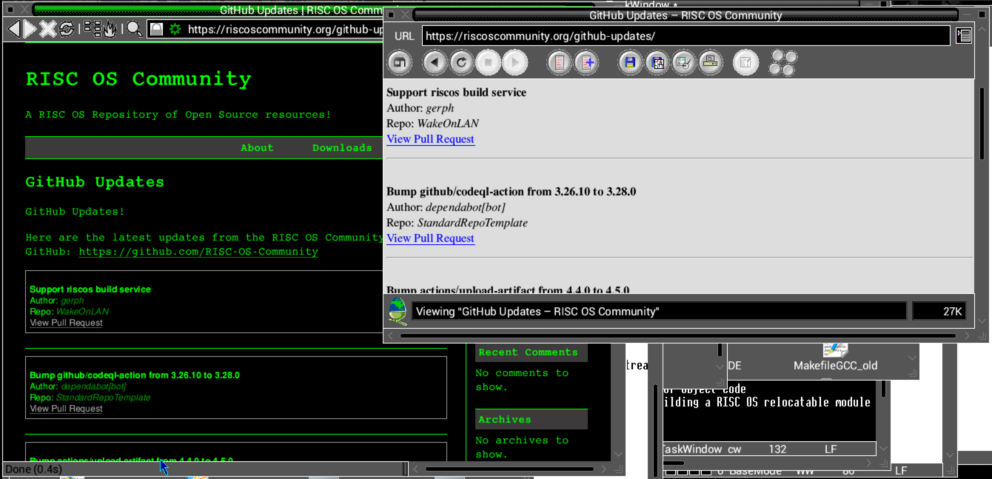This screenshot has width=992, height=479.
Task: Click the NetSurf reload page icon
Action: click(x=66, y=29)
